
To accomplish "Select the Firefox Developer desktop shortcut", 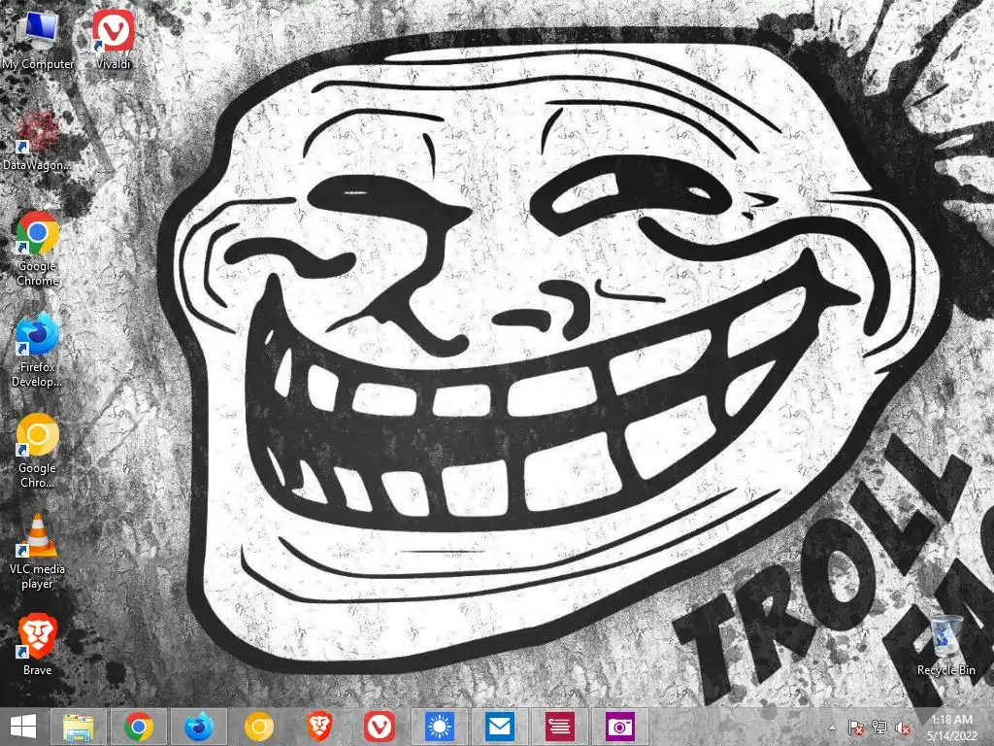I will tap(37, 350).
